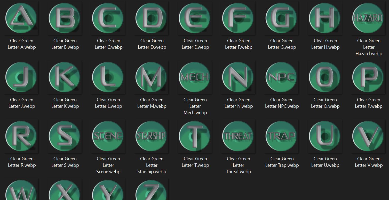Screen dimensions: 389x200
Task: Select the Letter P token thumbnail
Action: tap(368, 77)
